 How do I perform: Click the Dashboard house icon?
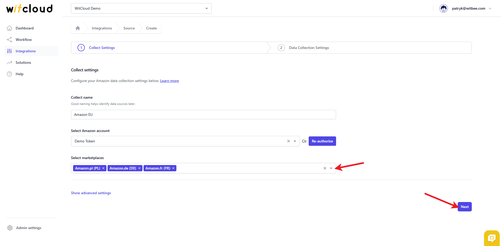[x=9, y=28]
